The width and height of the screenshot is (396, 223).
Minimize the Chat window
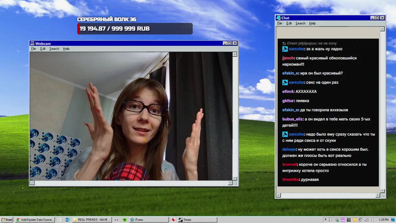(372, 18)
